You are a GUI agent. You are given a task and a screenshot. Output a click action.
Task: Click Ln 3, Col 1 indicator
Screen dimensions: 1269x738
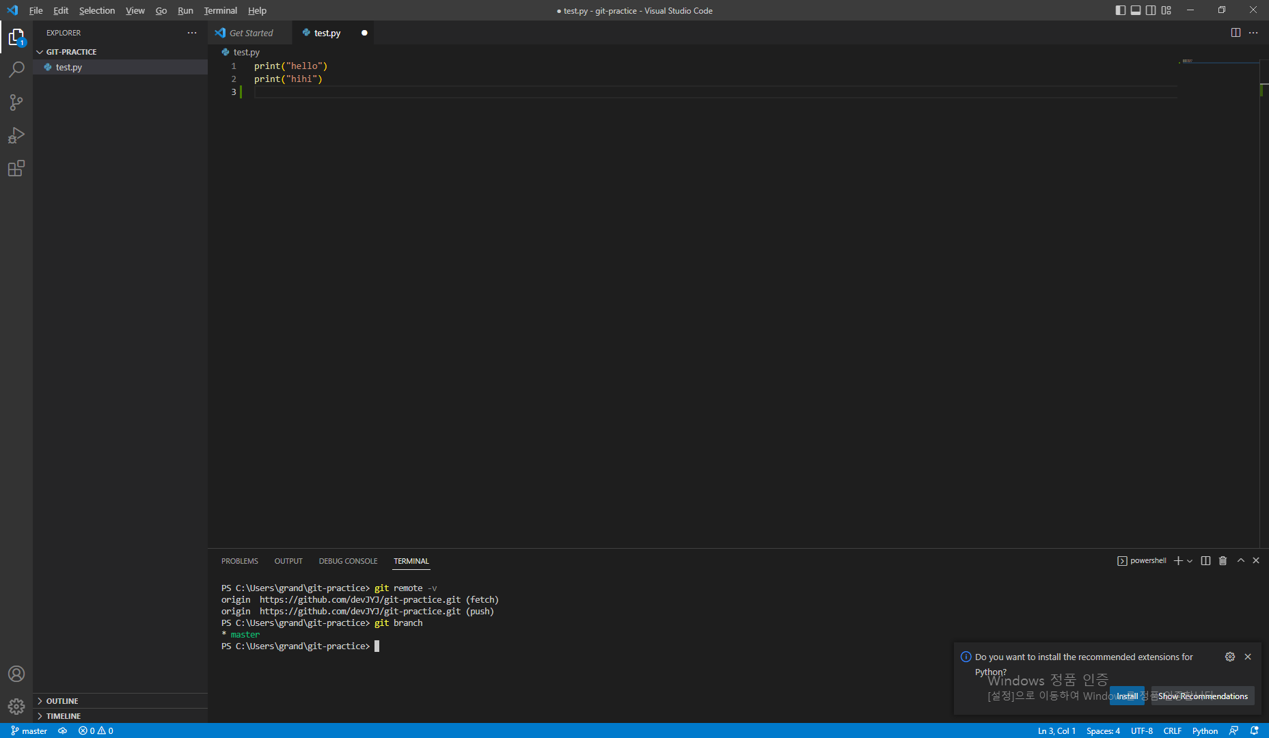[x=1056, y=730]
